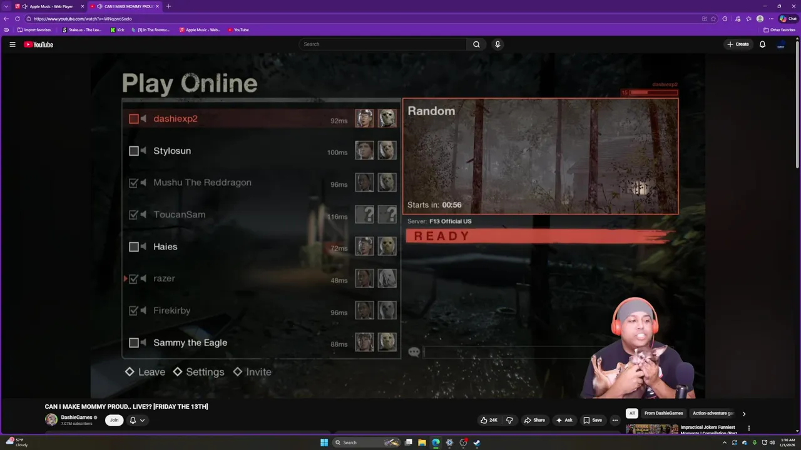
Task: Open the Stake.us bookmark
Action: point(82,30)
